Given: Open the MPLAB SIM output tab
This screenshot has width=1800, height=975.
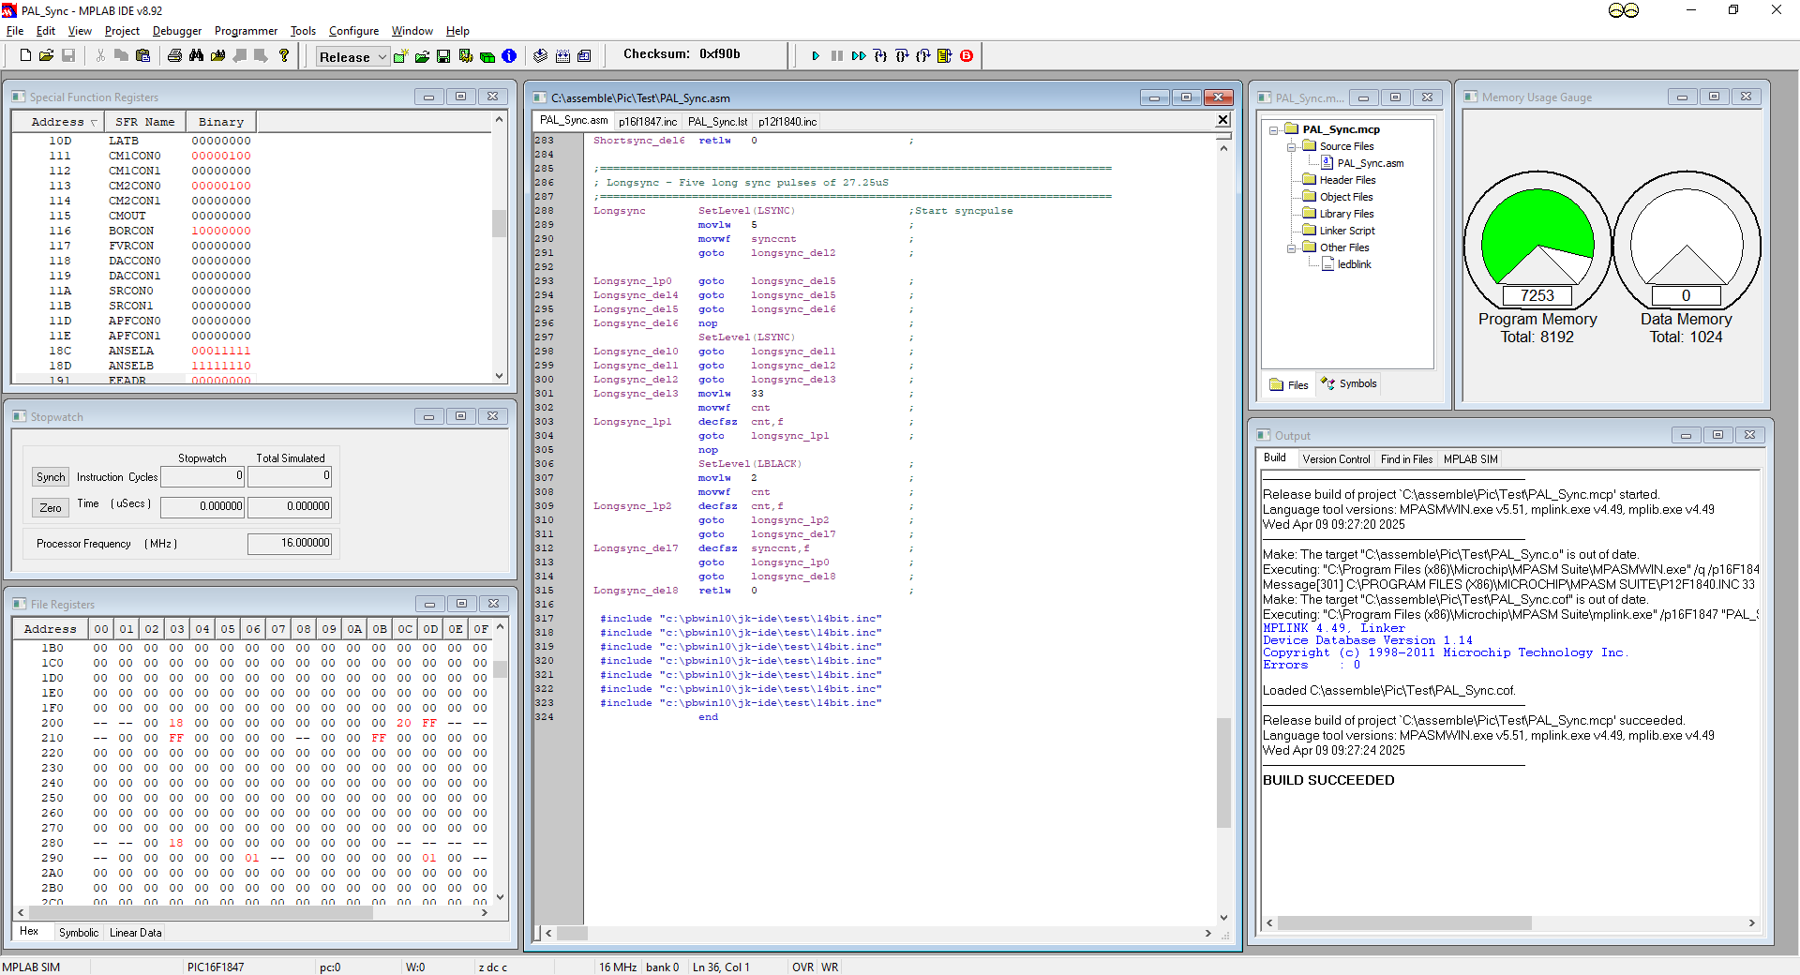Looking at the screenshot, I should pos(1470,459).
